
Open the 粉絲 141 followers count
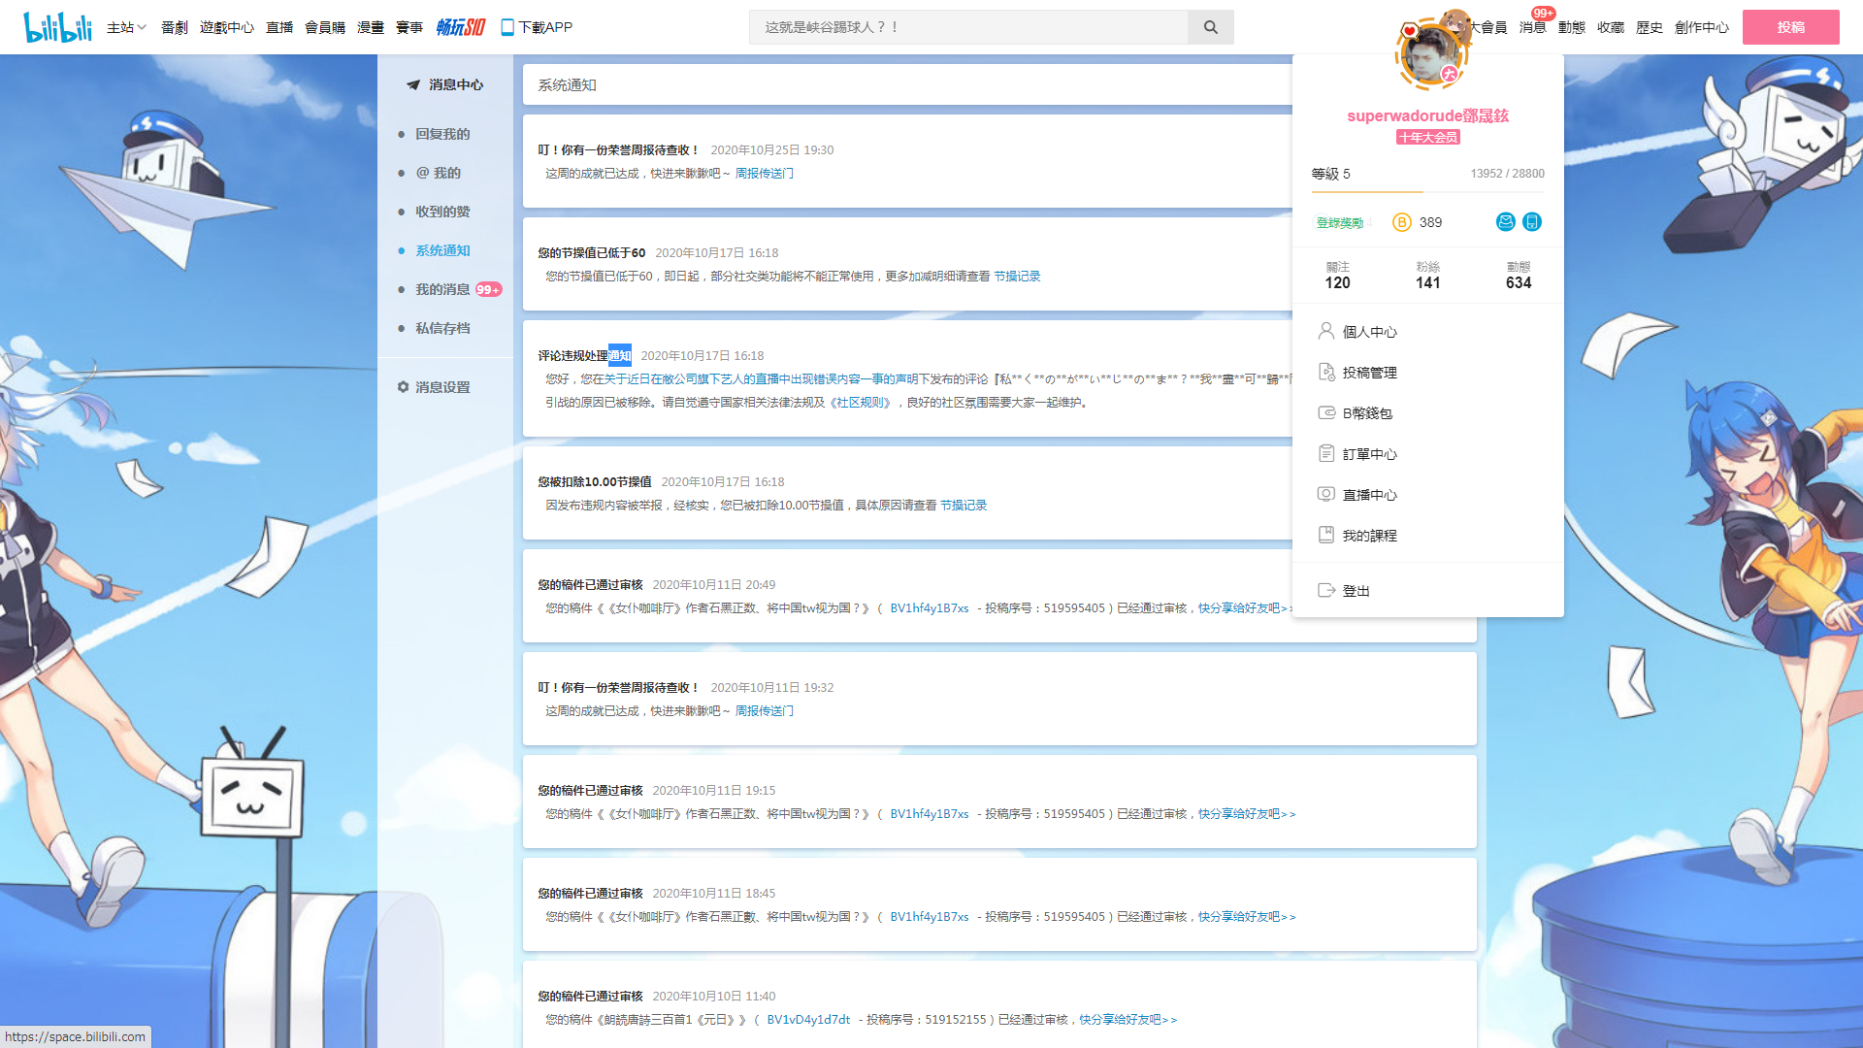coord(1427,275)
